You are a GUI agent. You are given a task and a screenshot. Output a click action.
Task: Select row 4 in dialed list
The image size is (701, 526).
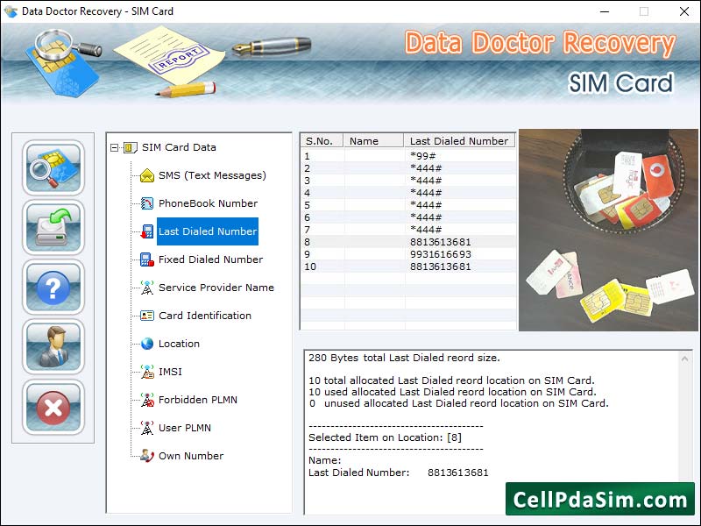click(x=408, y=193)
